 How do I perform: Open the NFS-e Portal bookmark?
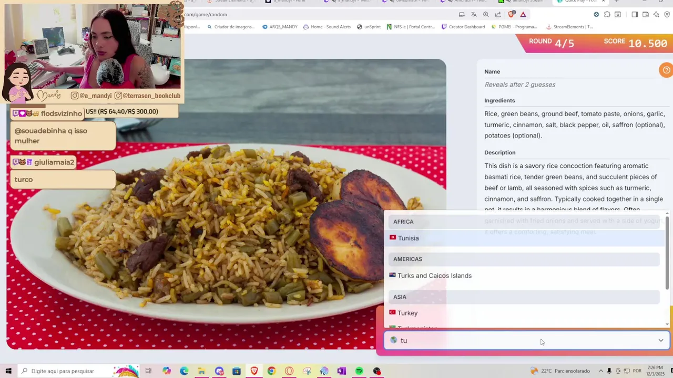[411, 27]
